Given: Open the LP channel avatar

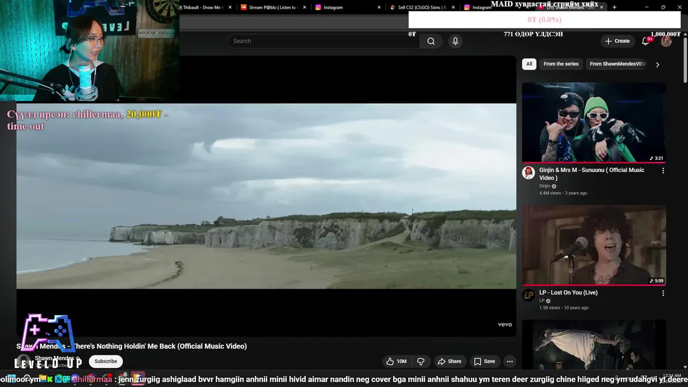Looking at the screenshot, I should tap(528, 295).
